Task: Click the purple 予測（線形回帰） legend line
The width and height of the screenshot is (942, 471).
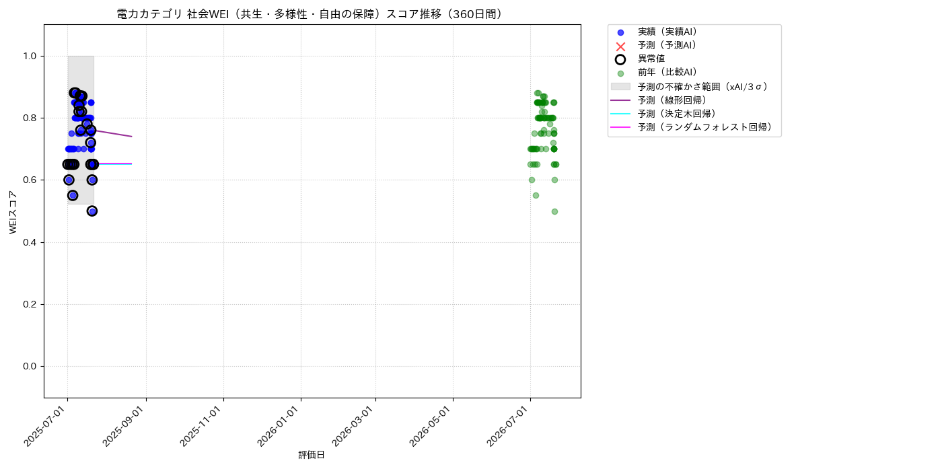Action: point(620,100)
